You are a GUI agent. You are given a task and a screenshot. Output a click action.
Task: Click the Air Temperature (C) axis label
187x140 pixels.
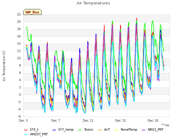pos(4,66)
